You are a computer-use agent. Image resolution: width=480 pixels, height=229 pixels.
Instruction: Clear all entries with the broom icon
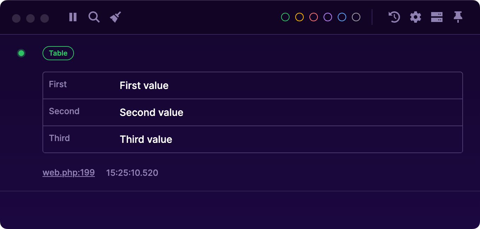pos(115,17)
